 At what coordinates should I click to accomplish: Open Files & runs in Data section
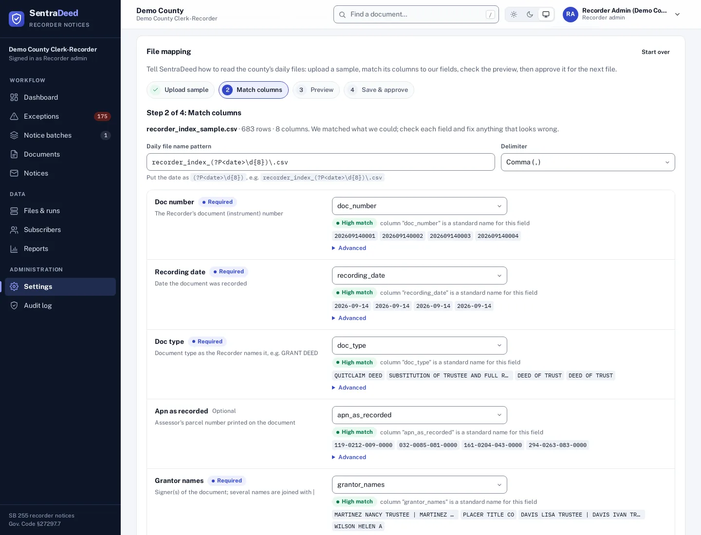(60, 211)
